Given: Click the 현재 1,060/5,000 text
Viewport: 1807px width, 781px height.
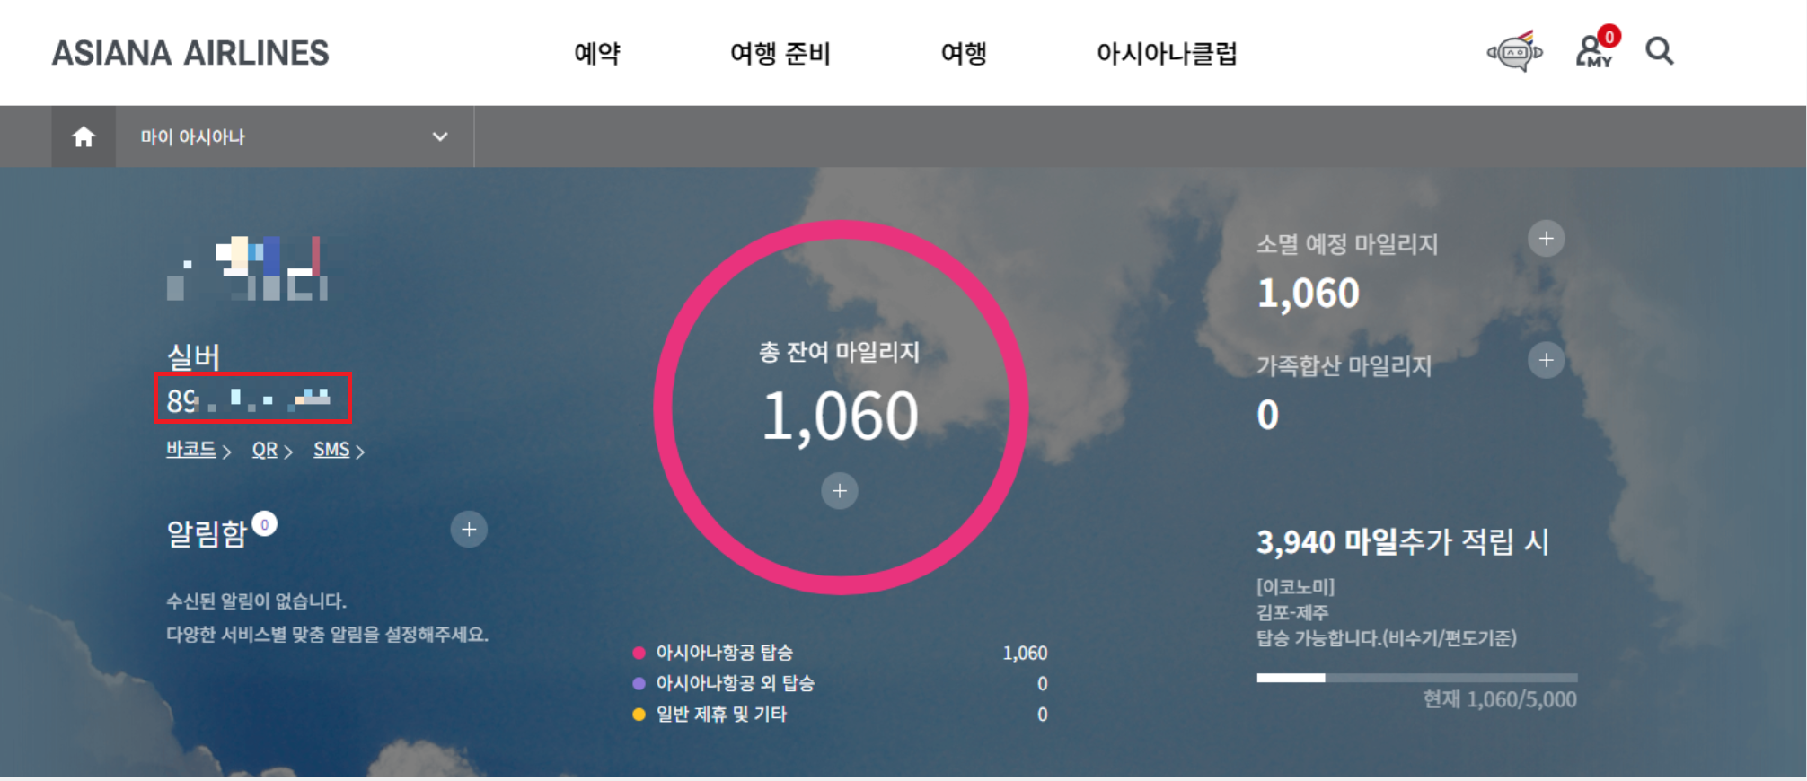Looking at the screenshot, I should [1500, 699].
